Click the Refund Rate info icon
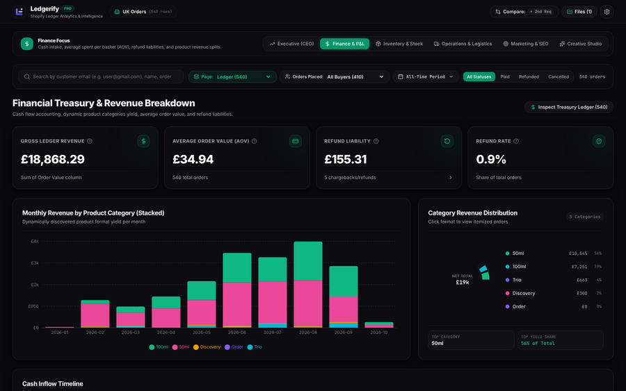The height and width of the screenshot is (391, 626). [x=516, y=141]
